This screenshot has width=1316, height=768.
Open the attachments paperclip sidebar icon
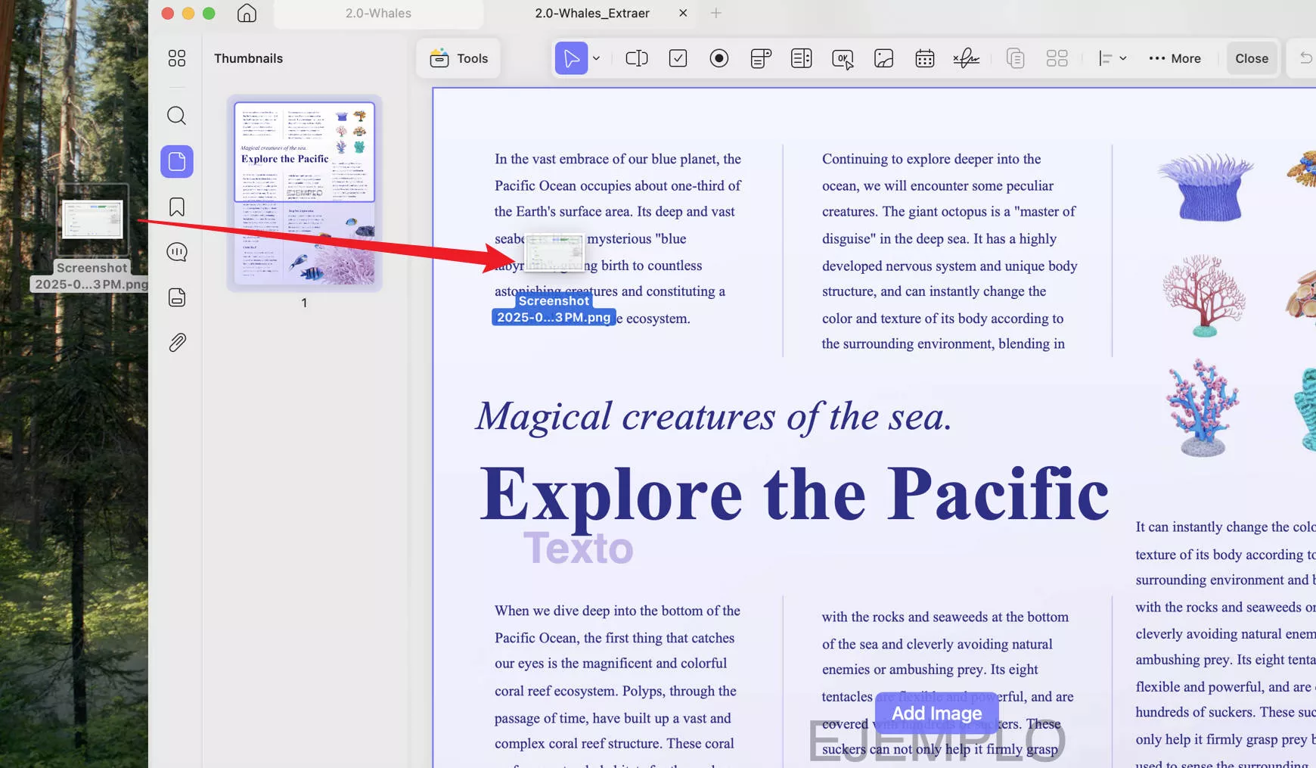[x=177, y=343]
